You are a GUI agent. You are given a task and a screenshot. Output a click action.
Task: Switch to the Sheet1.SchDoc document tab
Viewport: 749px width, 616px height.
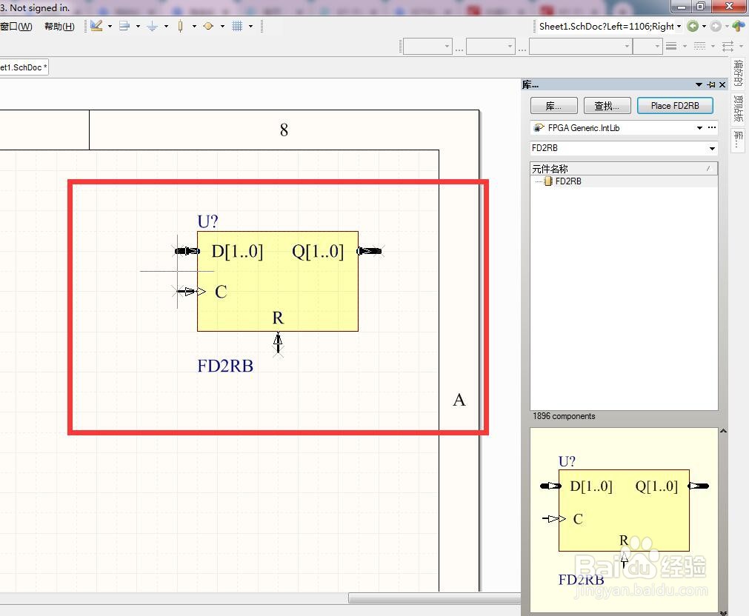click(24, 67)
